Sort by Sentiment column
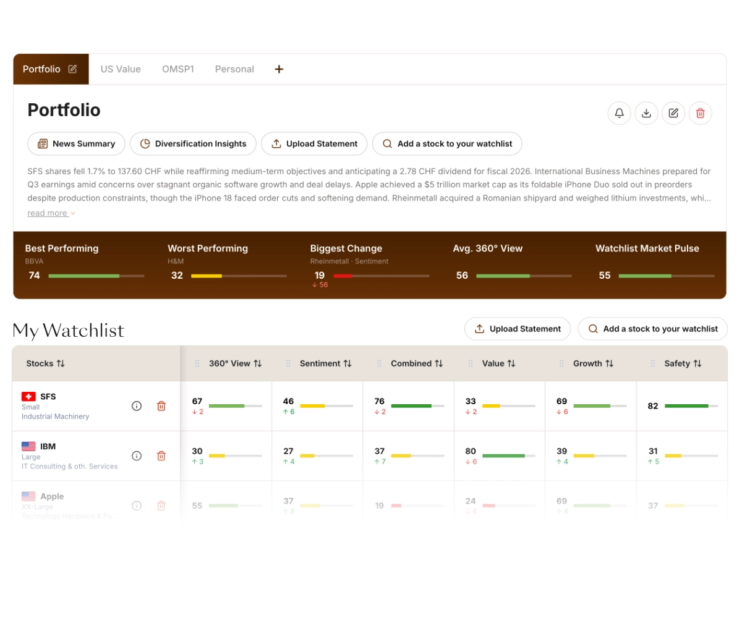Screen dimensions: 742x618 click(x=348, y=364)
